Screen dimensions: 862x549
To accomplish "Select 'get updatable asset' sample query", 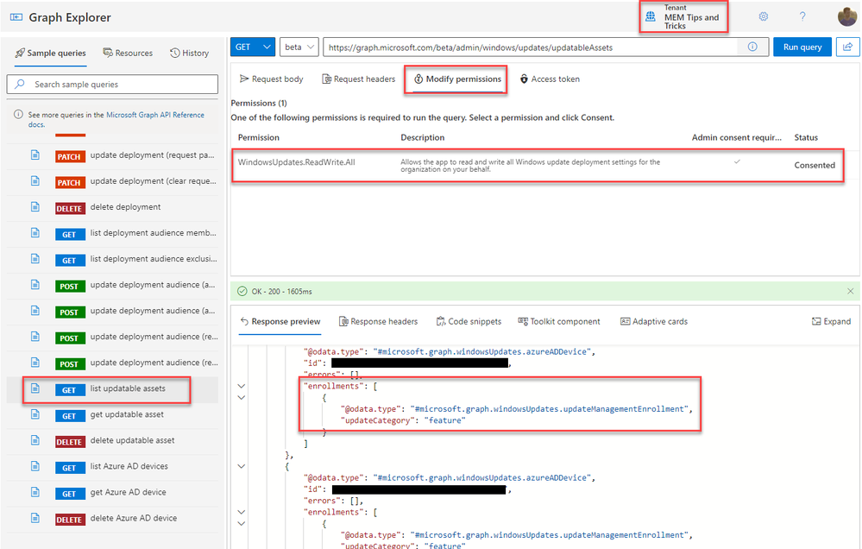I will pyautogui.click(x=113, y=415).
